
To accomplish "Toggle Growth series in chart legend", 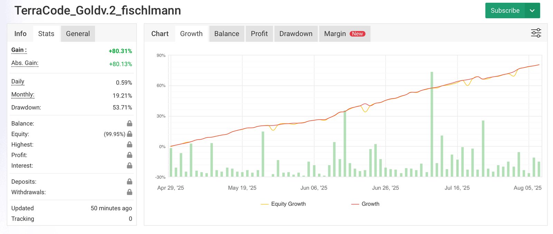I will coord(366,204).
